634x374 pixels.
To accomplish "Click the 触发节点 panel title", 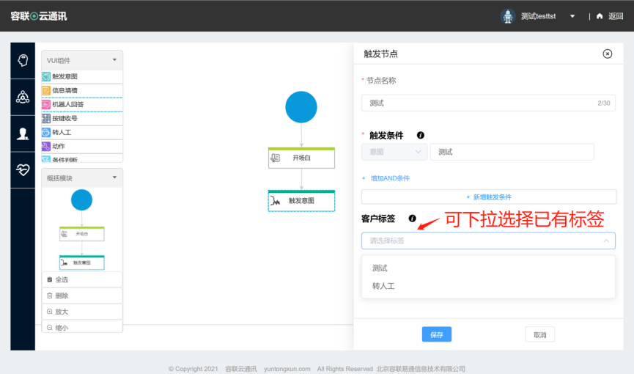I will click(x=380, y=54).
